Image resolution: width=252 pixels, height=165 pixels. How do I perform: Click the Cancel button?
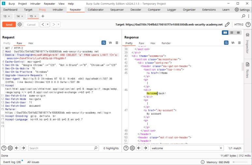[x=31, y=24]
